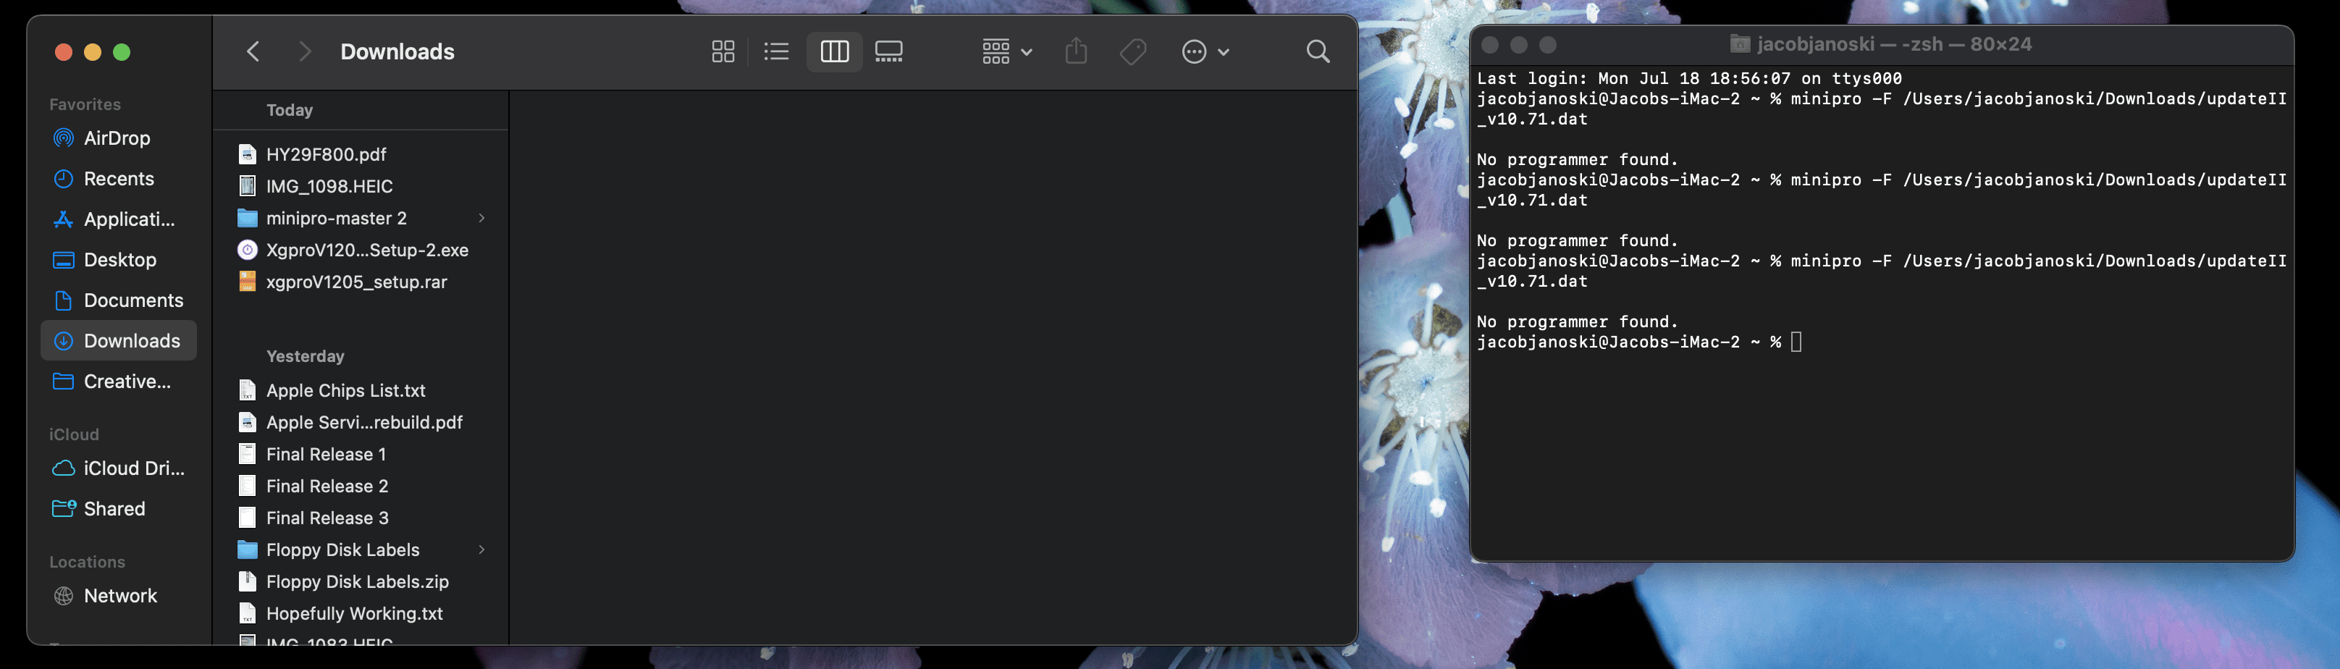2340x669 pixels.
Task: Select file IMG_1098.HEIC
Action: pos(361,186)
